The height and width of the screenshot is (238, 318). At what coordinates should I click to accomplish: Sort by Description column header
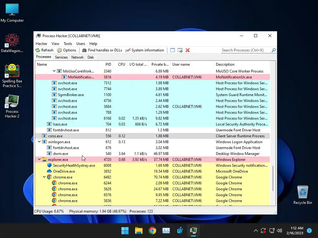click(x=242, y=64)
